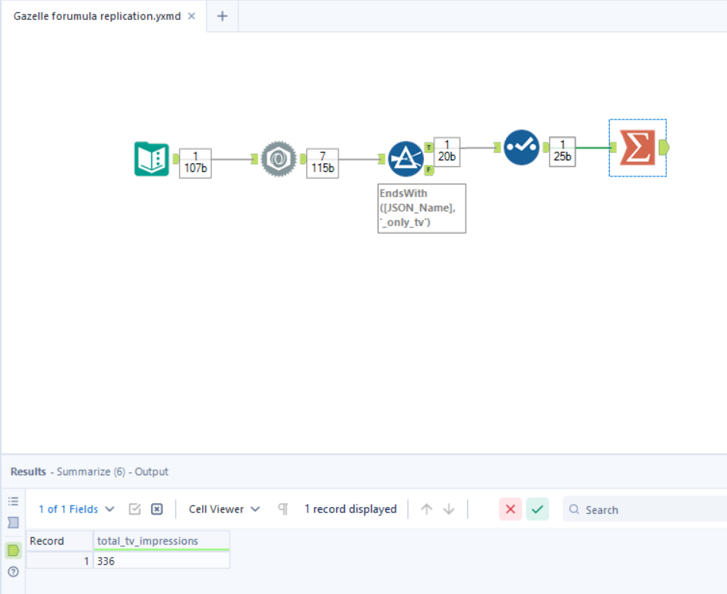This screenshot has width=727, height=594.
Task: Select the total_tv_impressions column header
Action: (149, 540)
